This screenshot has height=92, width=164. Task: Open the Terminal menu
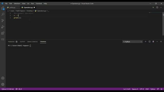39,3
